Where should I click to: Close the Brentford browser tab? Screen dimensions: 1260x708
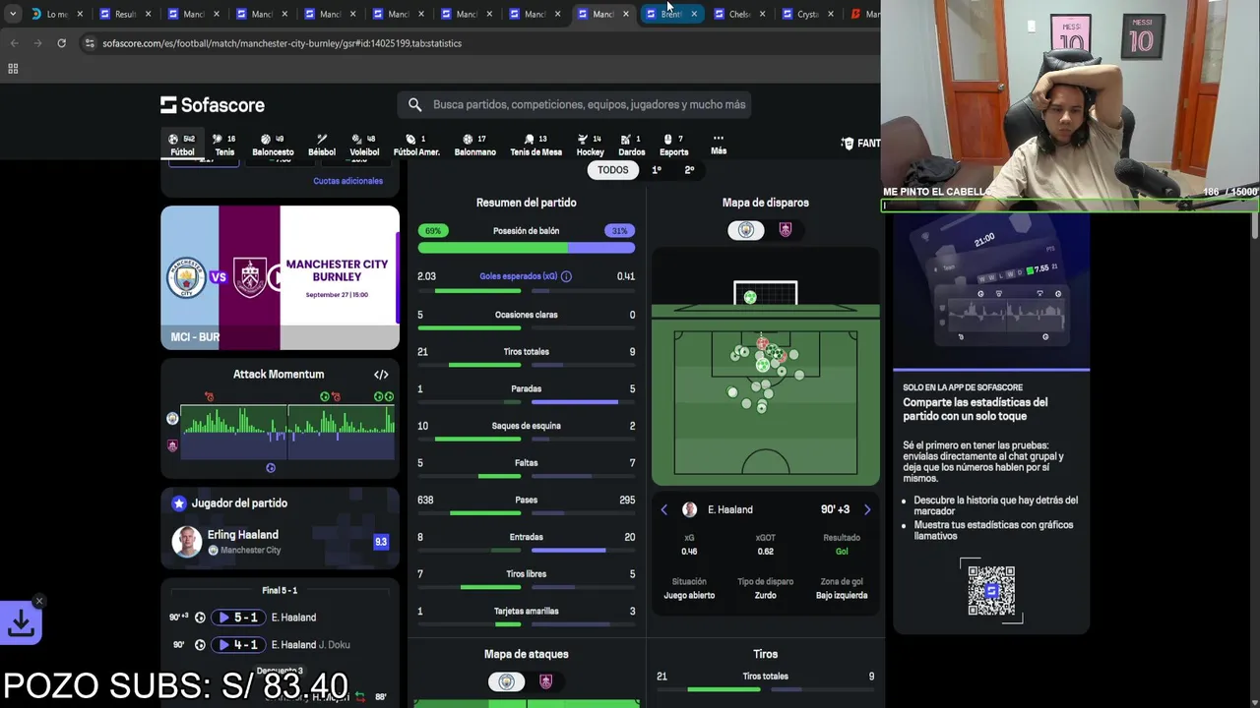(x=694, y=14)
